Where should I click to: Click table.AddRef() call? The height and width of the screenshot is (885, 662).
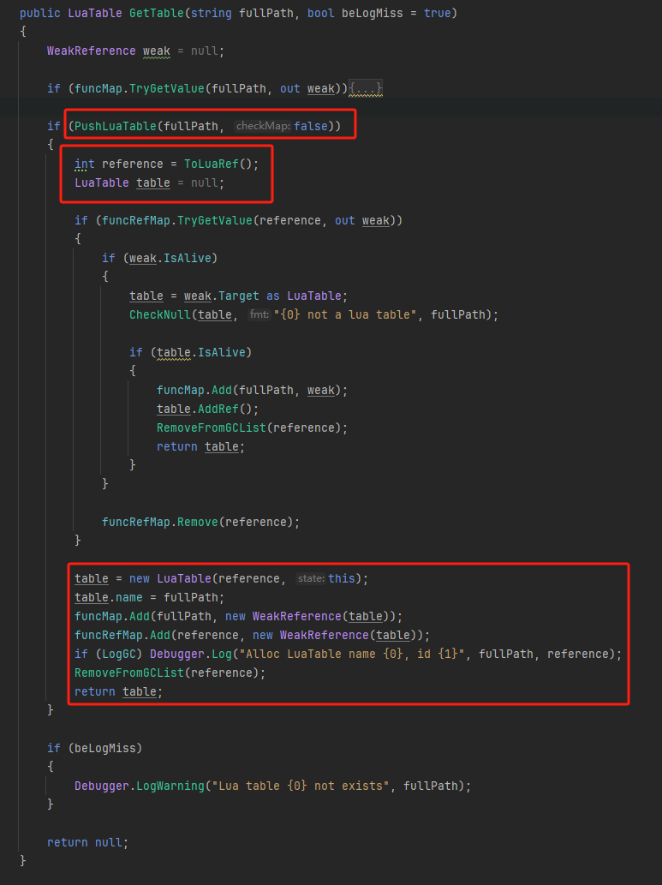pos(207,409)
